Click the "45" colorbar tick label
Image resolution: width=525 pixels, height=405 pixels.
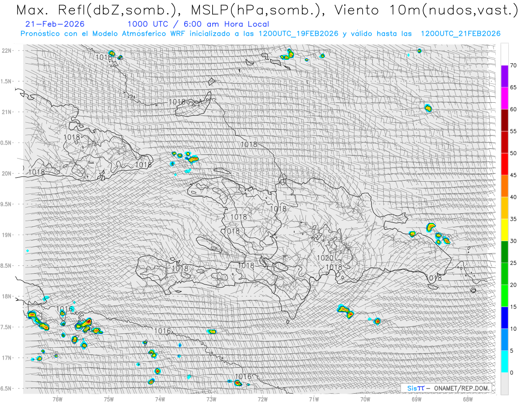coord(514,175)
